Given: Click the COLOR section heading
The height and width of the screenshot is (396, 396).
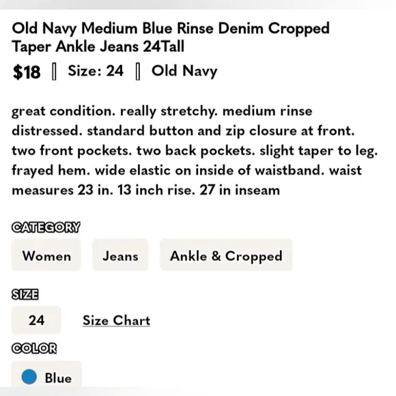Looking at the screenshot, I should click(x=34, y=348).
